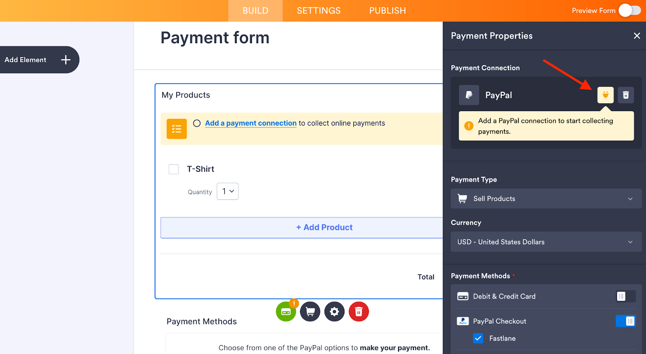Open the PayPal connection plug icon
The image size is (646, 354).
605,95
